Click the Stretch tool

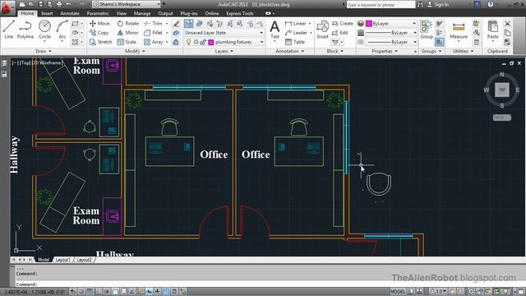(x=100, y=42)
